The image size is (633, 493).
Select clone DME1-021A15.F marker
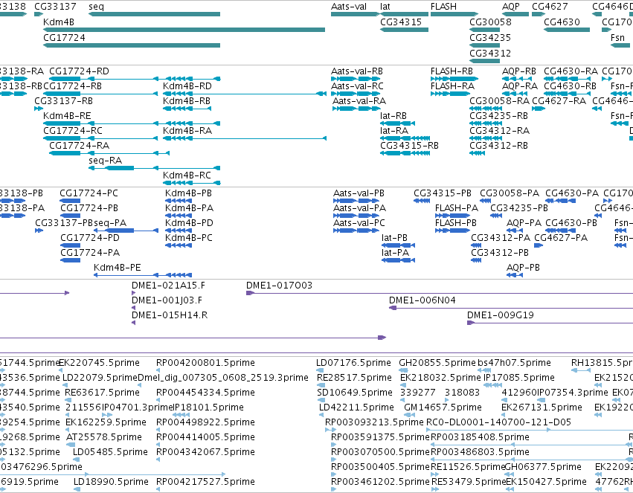pyautogui.click(x=134, y=293)
